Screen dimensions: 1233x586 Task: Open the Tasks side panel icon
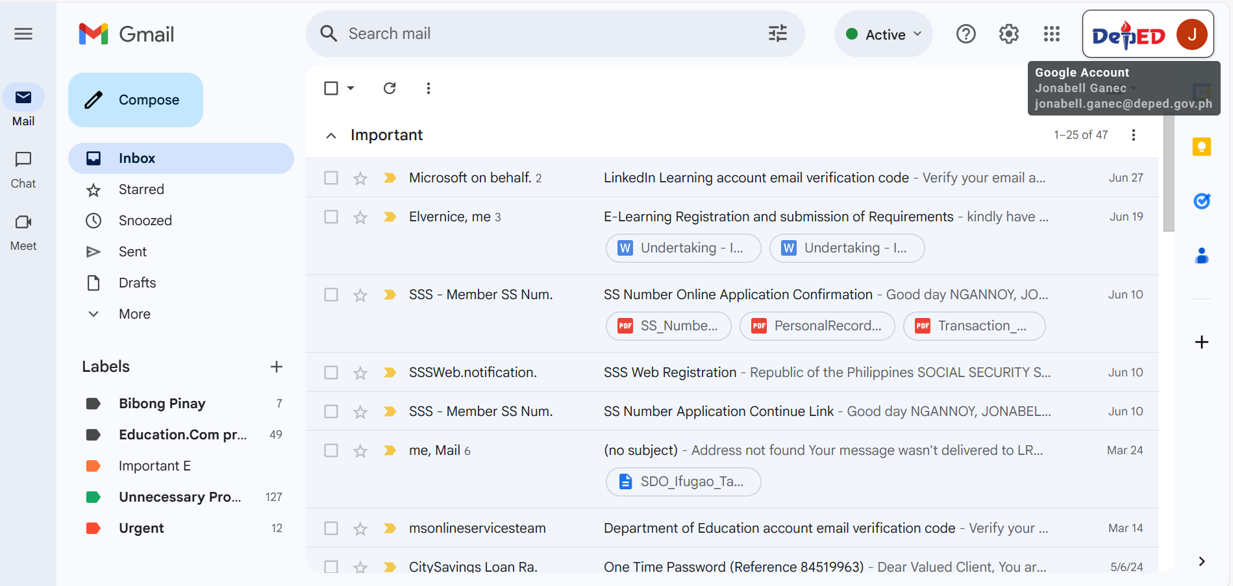1201,201
